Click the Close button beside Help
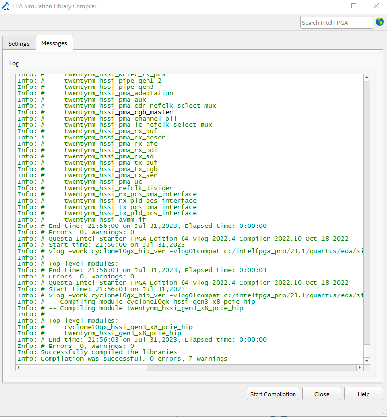Screen dimensions: 387x417 pyautogui.click(x=321, y=394)
